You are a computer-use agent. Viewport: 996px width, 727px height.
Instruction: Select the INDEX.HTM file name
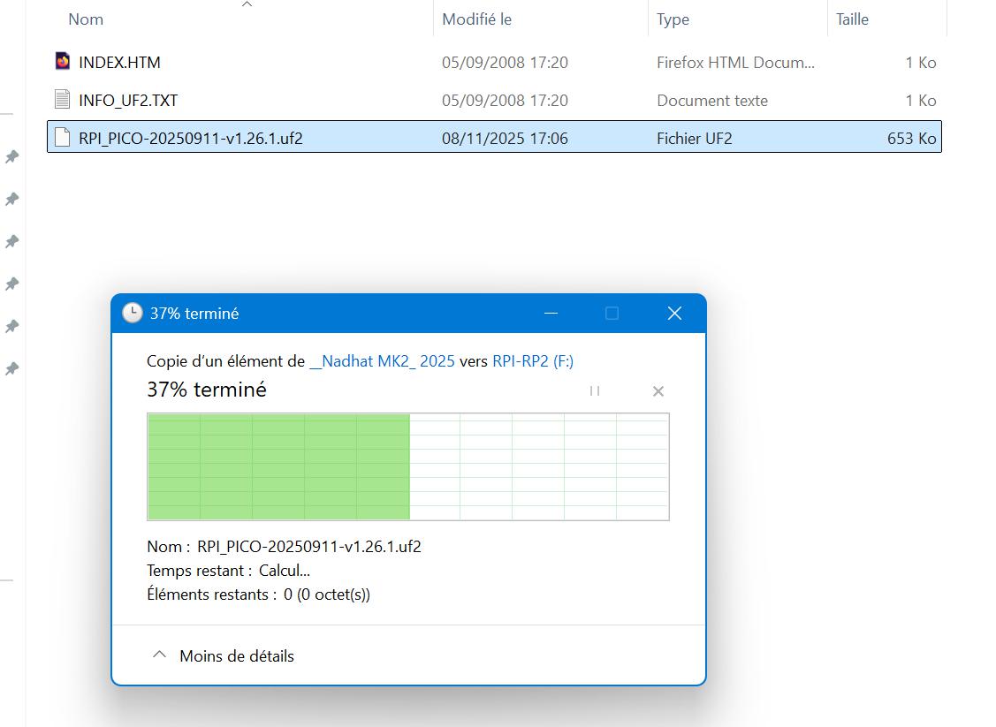(119, 62)
